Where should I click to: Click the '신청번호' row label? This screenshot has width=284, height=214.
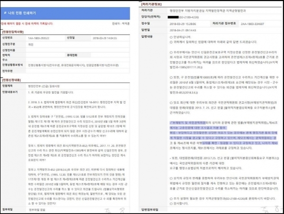point(8,38)
